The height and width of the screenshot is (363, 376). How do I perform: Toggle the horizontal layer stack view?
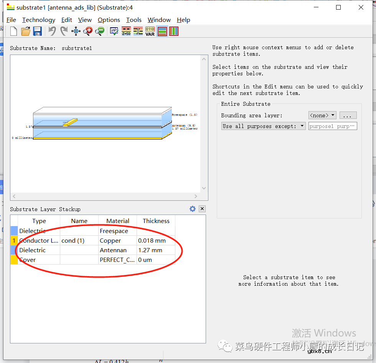[x=162, y=32]
